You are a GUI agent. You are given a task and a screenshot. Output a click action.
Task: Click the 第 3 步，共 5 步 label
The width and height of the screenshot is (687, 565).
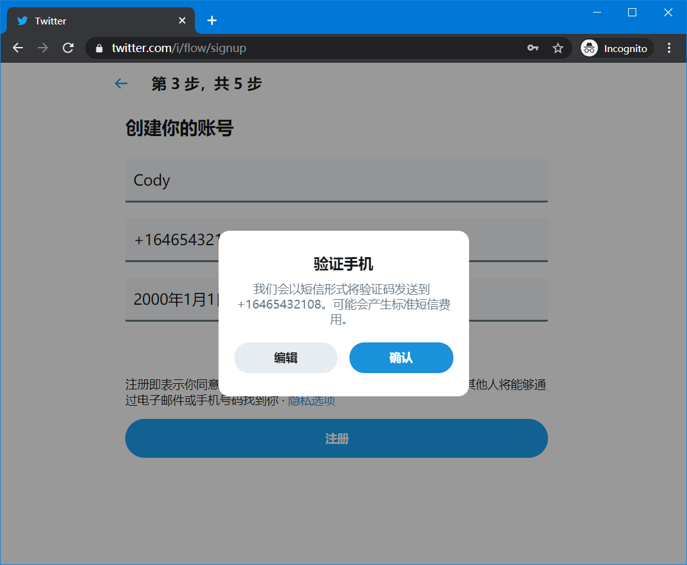pos(207,83)
